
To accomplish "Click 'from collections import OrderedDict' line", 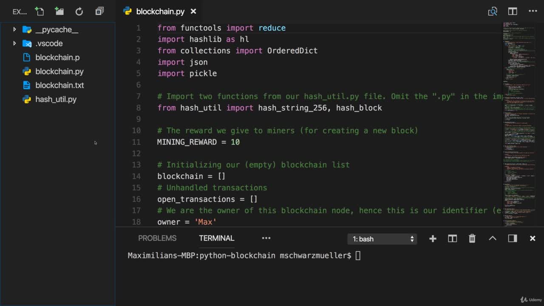I will click(238, 51).
